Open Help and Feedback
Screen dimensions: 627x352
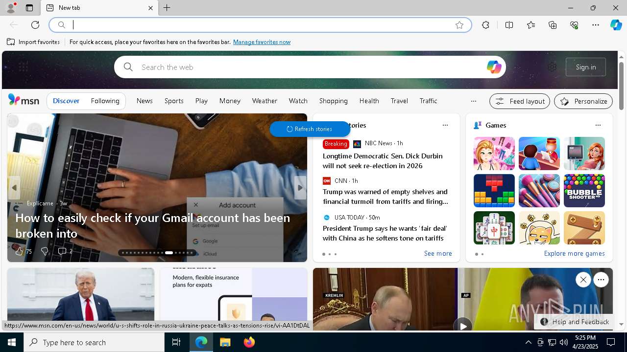(x=575, y=322)
